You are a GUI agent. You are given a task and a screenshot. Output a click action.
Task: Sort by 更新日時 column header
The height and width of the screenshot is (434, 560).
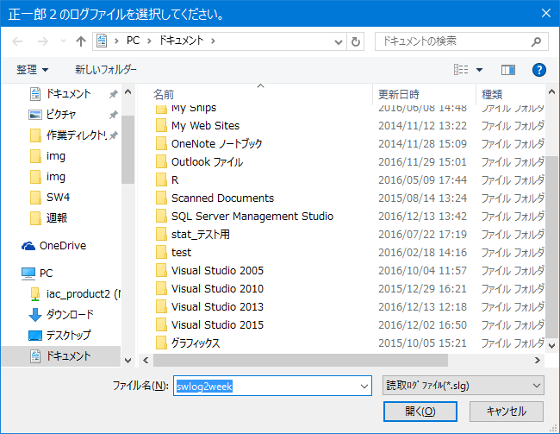coord(399,94)
